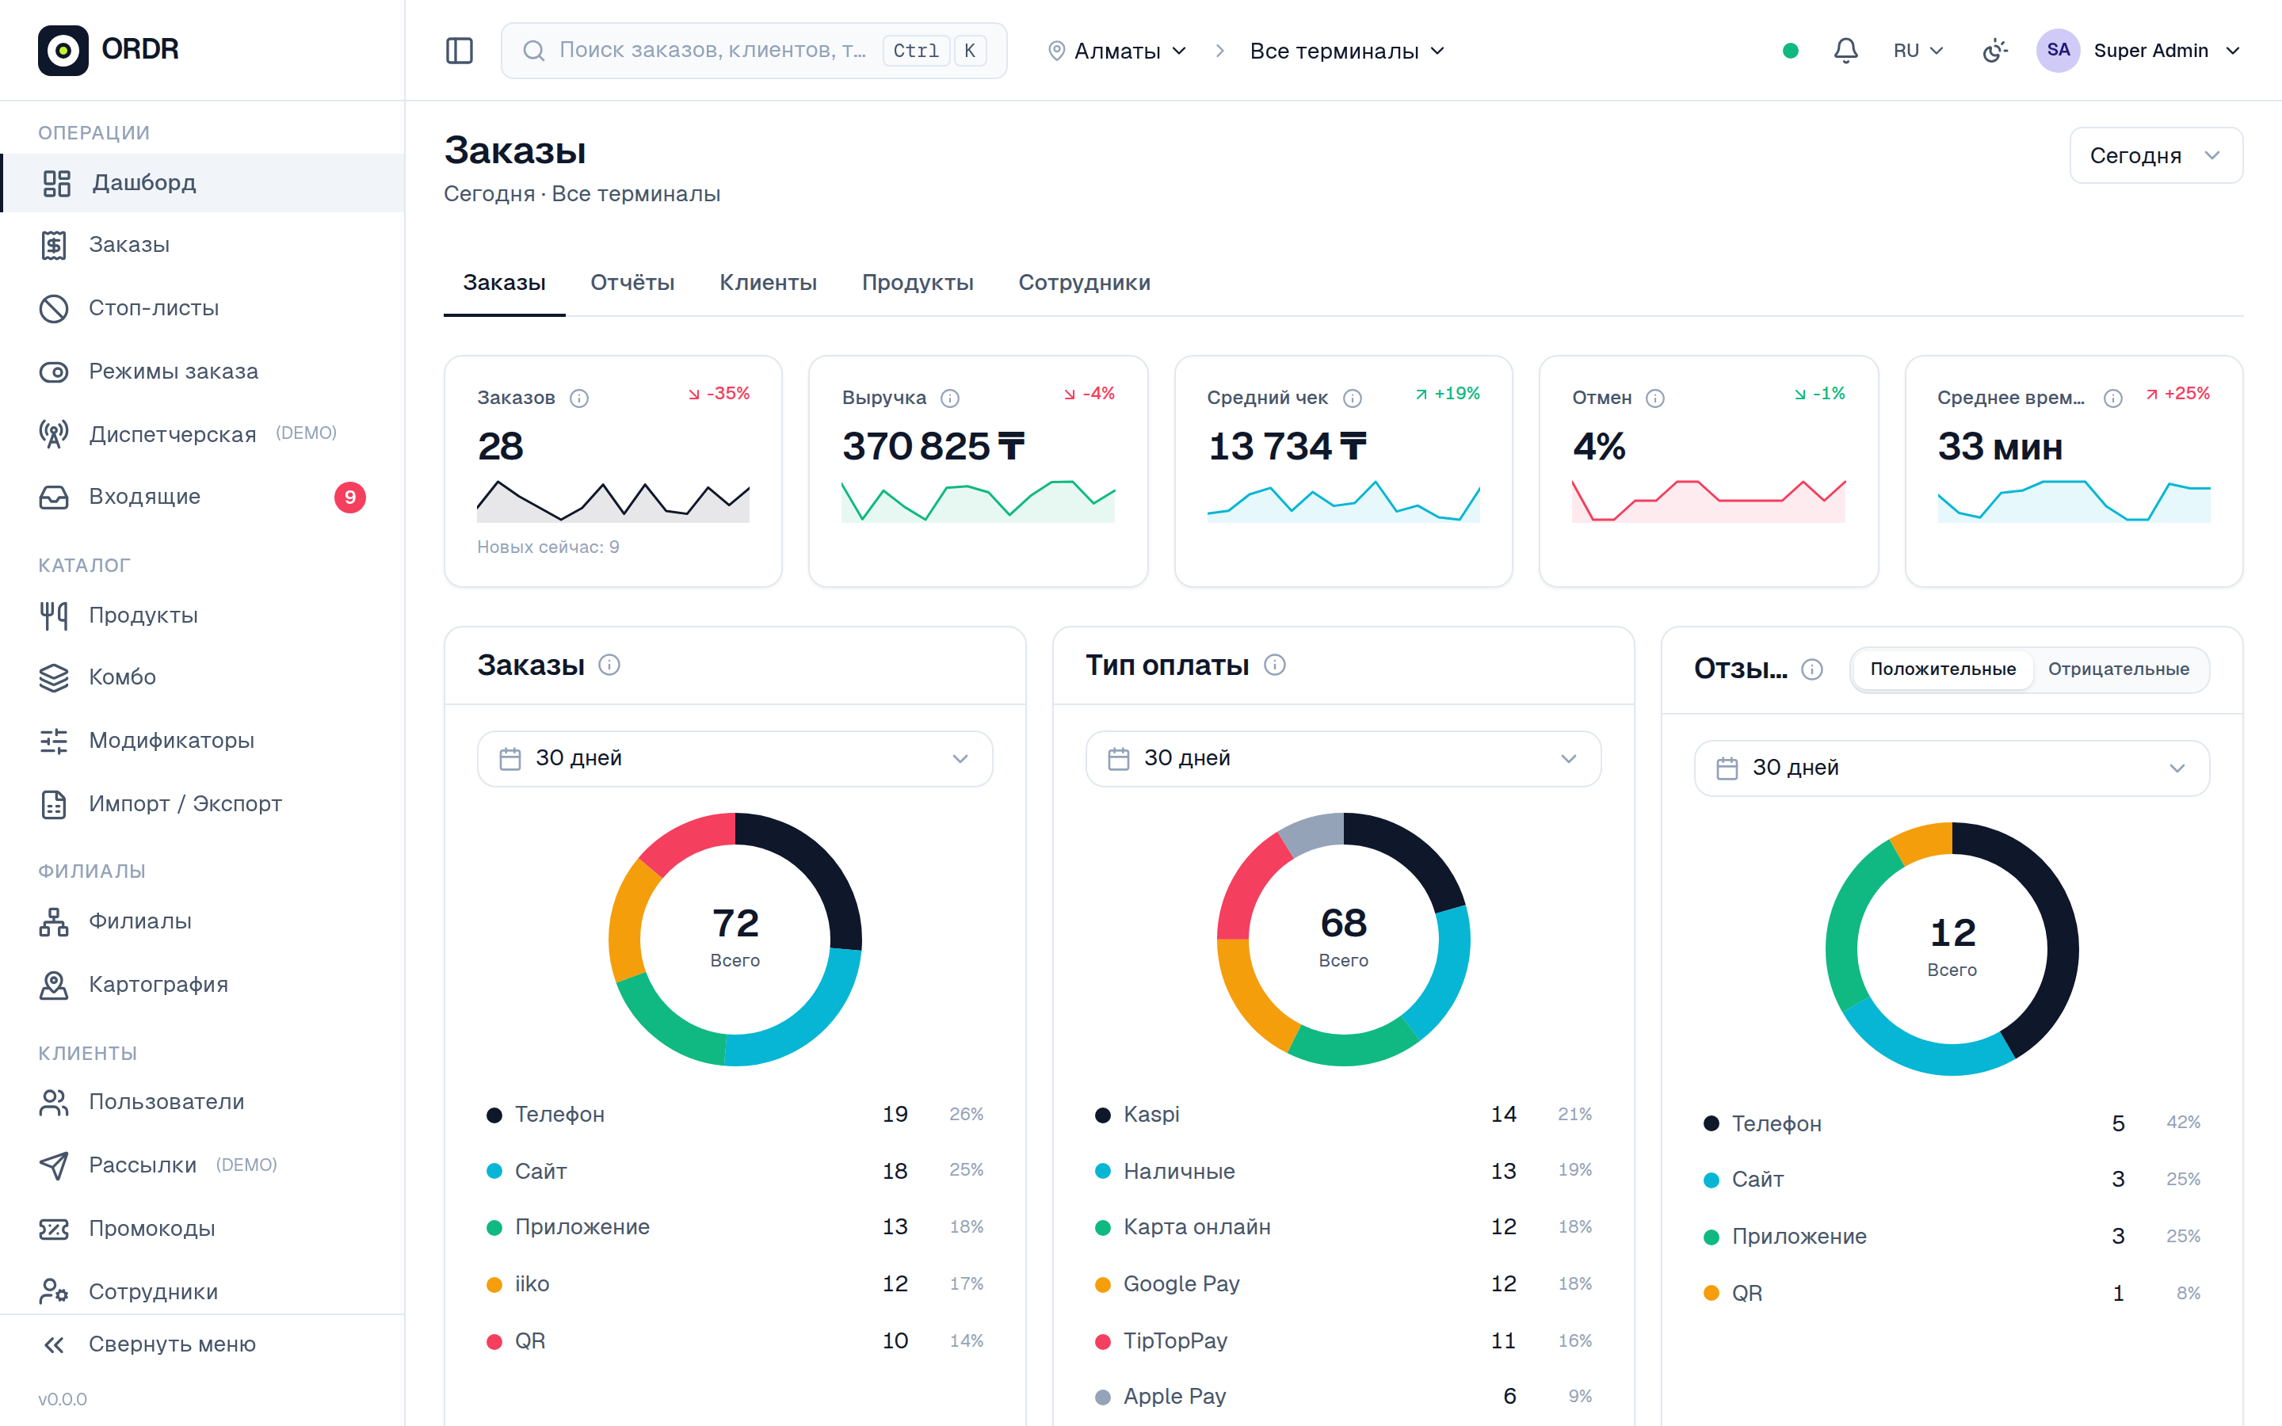Switch to the Клиенты tab

point(768,283)
